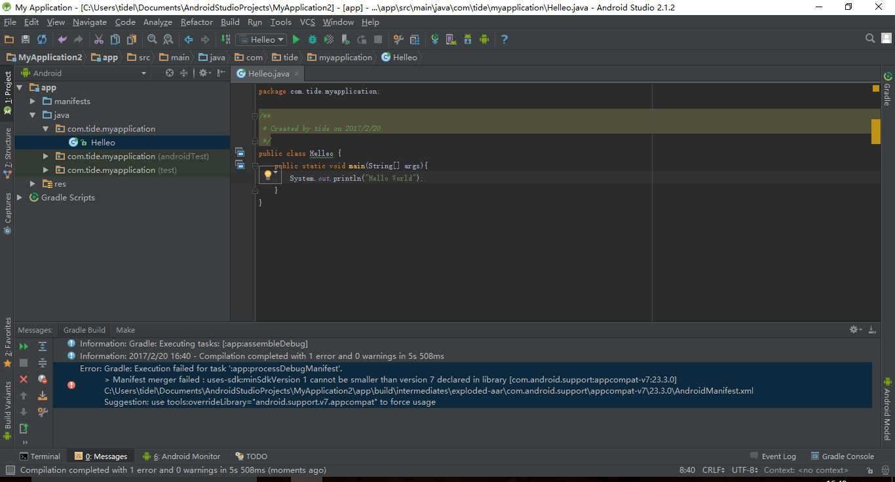Expand the Gradle Scripts node
The height and width of the screenshot is (482, 895).
(x=20, y=197)
